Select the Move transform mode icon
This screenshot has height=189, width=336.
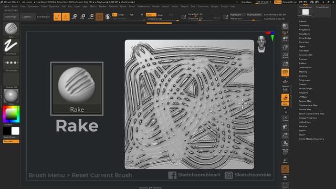pyautogui.click(x=74, y=17)
